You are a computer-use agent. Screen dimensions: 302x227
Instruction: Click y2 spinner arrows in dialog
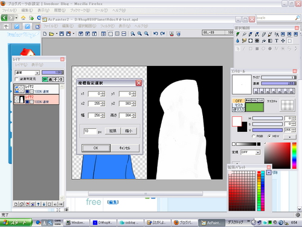point(134,104)
